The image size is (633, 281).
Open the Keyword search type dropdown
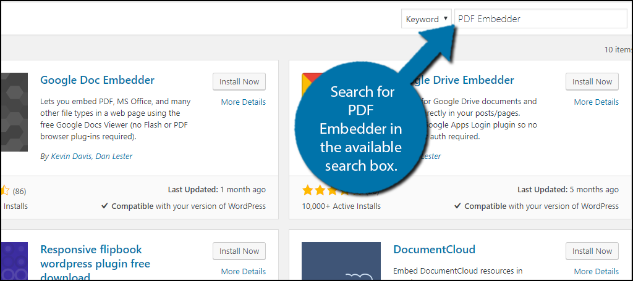click(427, 19)
